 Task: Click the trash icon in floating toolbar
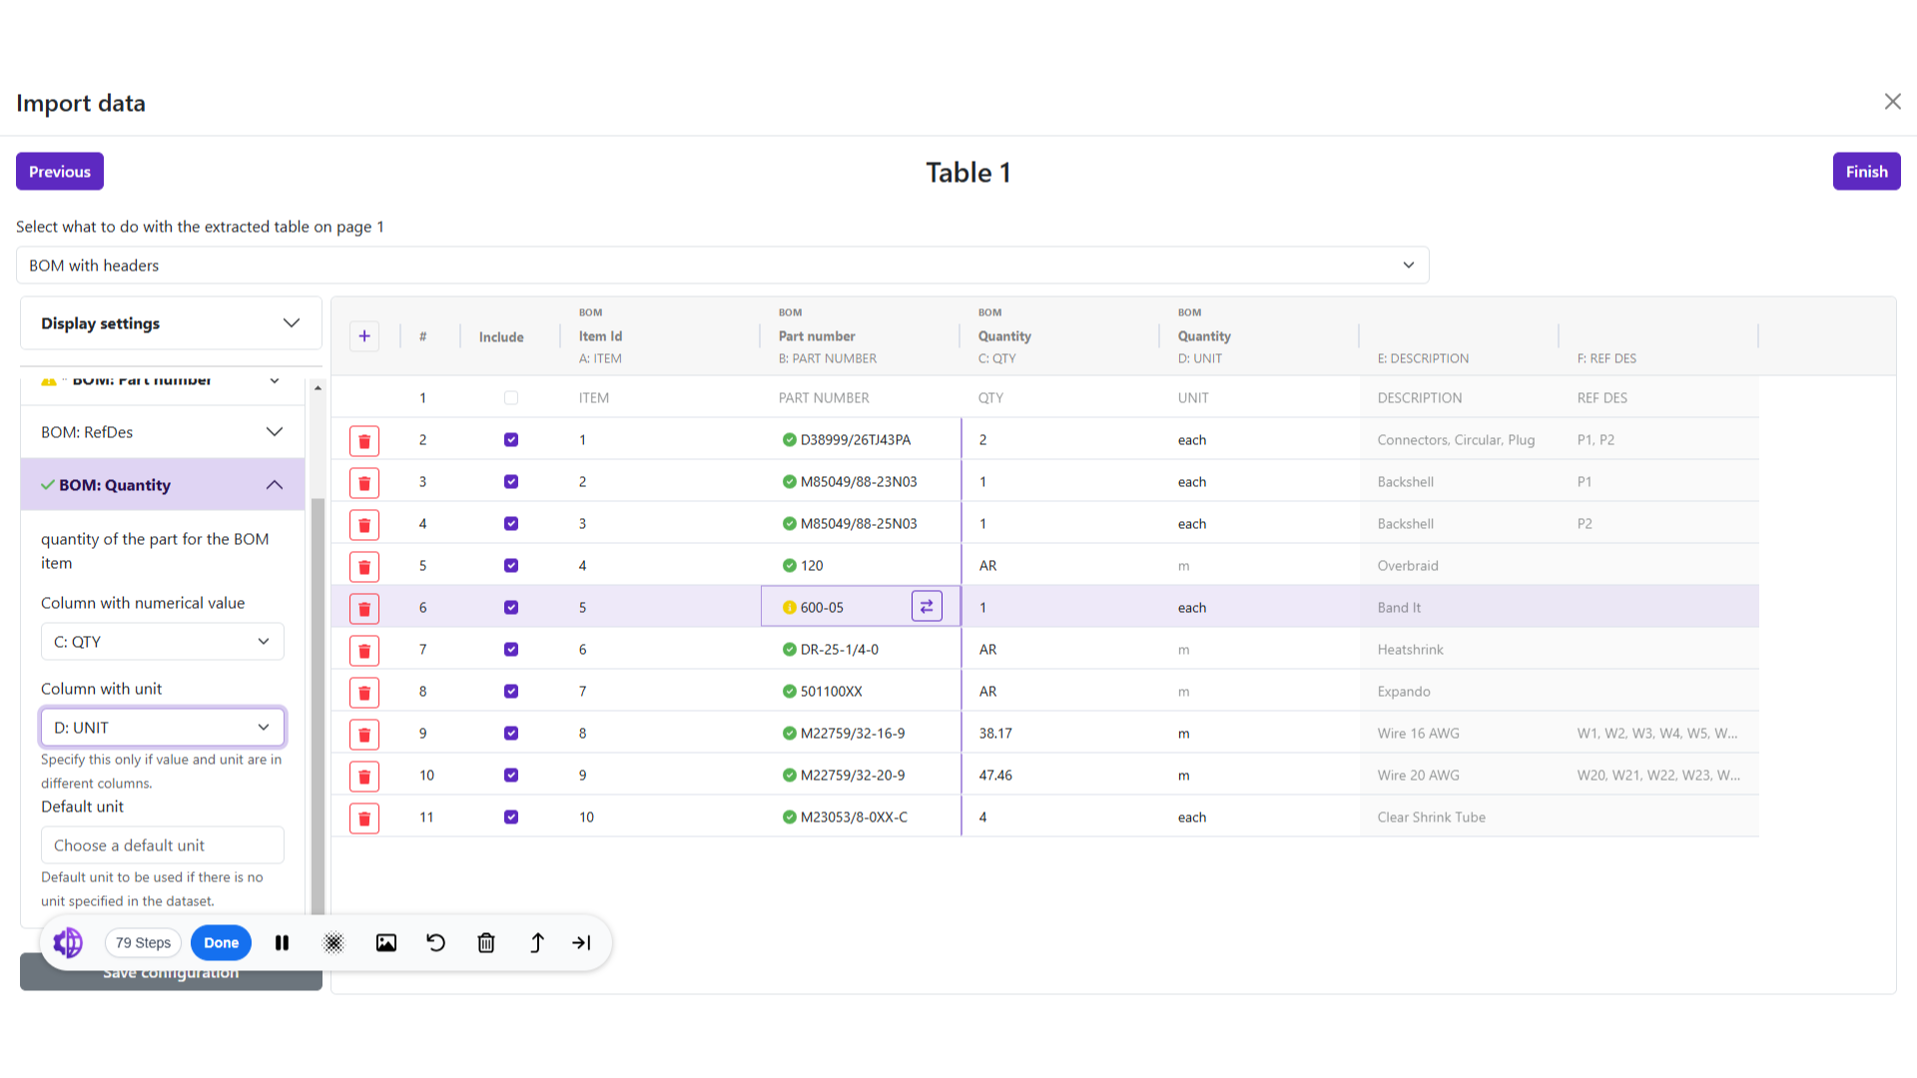click(x=486, y=942)
